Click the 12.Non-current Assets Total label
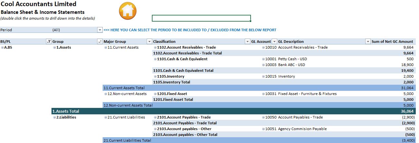The height and width of the screenshot is (143, 419). [x=128, y=105]
